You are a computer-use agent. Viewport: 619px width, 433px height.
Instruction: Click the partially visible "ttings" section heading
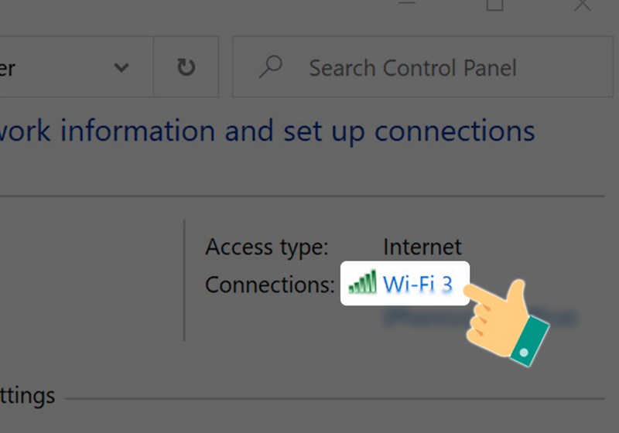tap(28, 397)
